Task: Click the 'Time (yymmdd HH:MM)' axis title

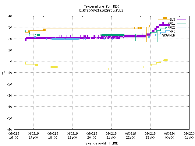Action: (101, 143)
